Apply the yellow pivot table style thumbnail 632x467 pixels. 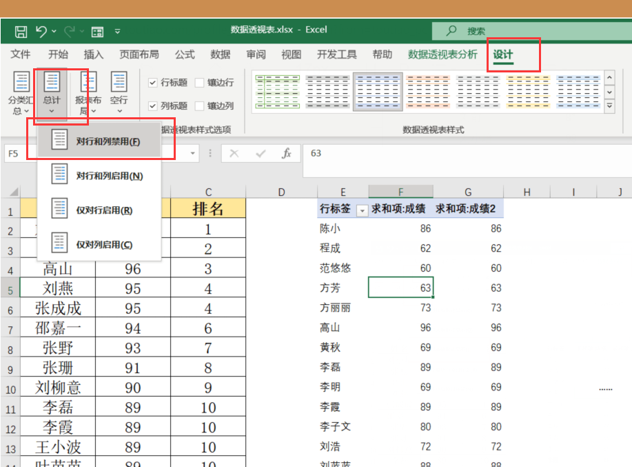click(x=528, y=92)
